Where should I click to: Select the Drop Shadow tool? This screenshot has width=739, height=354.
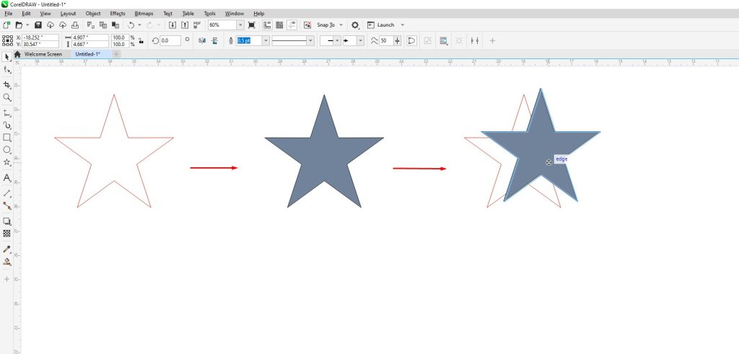pos(7,221)
